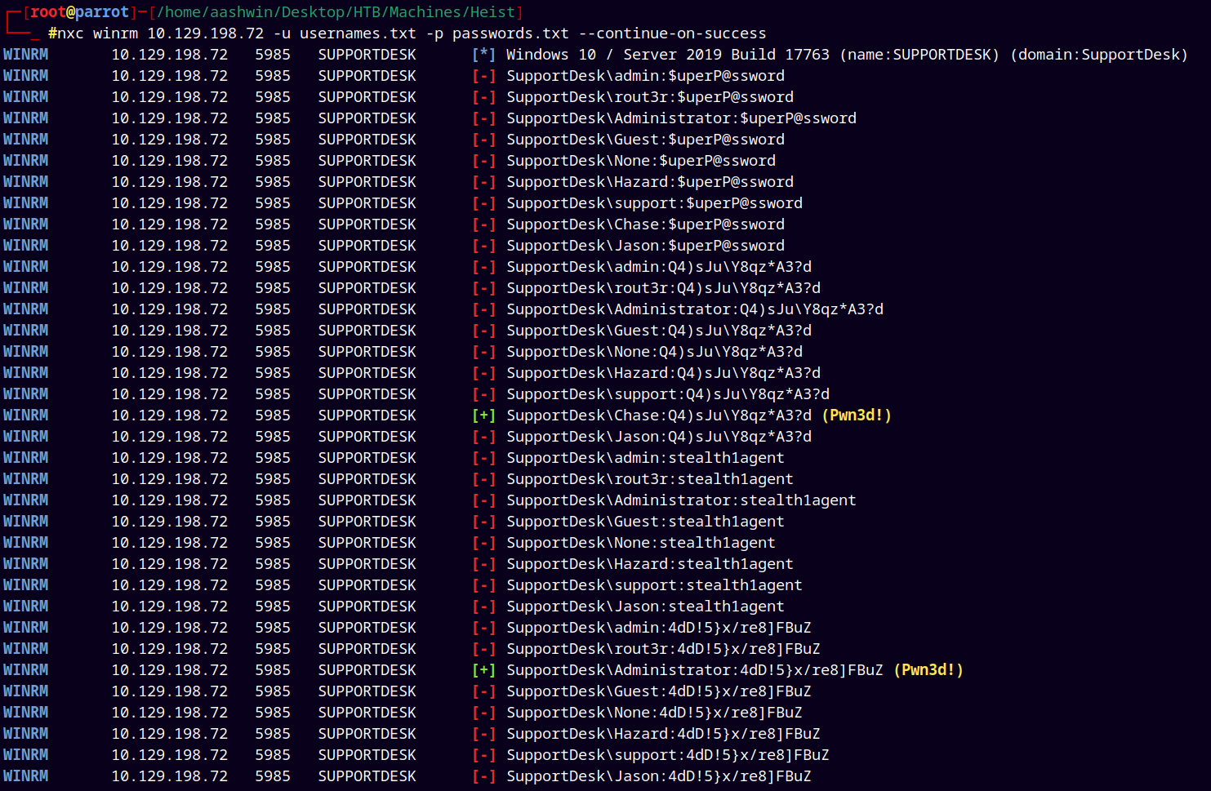Image resolution: width=1211 pixels, height=791 pixels.
Task: Select SupportDesk\Administrator:stealth1agent entry
Action: pos(681,500)
